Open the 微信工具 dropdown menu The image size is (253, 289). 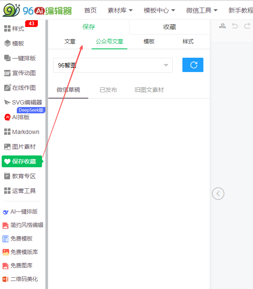click(x=202, y=10)
